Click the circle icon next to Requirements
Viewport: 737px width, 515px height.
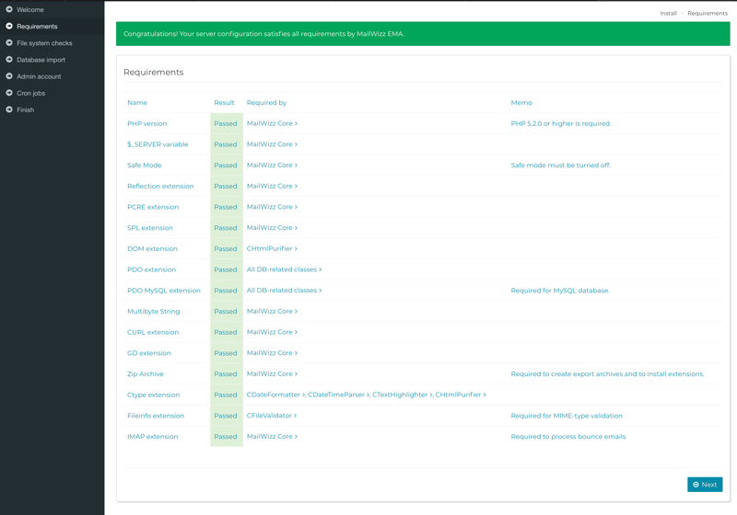[9, 26]
